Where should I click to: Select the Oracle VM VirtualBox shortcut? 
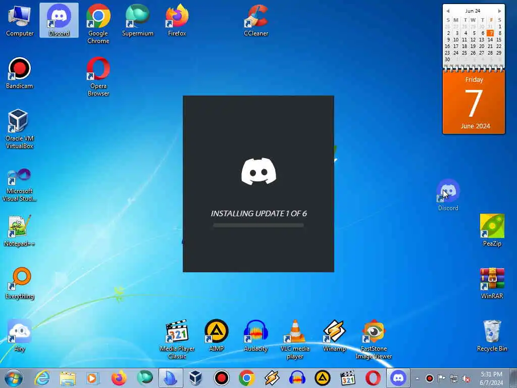click(x=20, y=129)
